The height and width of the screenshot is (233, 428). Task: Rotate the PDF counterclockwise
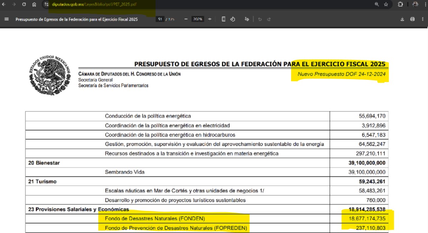pos(233,19)
